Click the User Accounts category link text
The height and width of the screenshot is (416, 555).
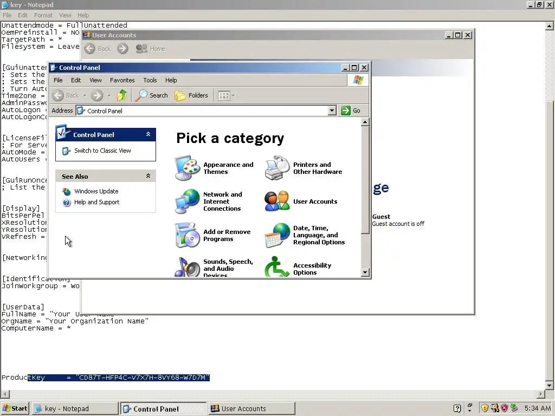315,201
